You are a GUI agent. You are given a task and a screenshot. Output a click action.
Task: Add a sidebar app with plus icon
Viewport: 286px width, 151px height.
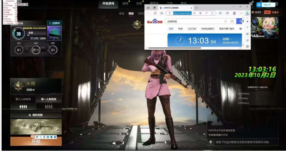(247, 27)
